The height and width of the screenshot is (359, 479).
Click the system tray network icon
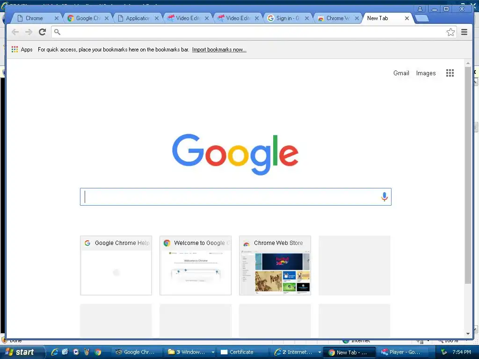(x=444, y=352)
